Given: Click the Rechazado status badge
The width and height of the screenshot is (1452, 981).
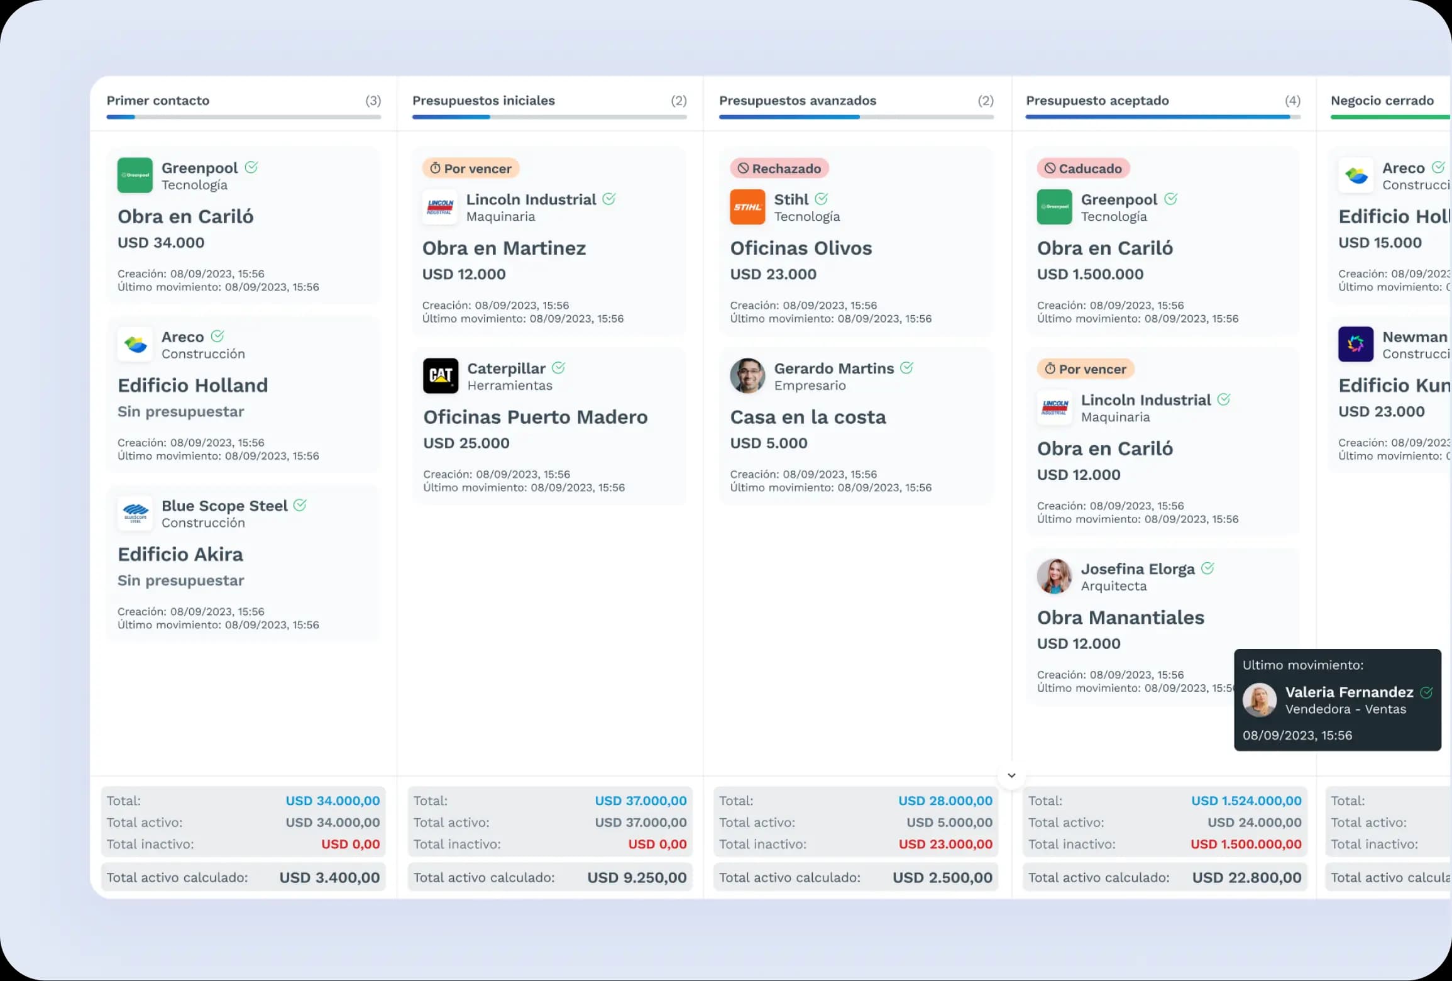Looking at the screenshot, I should click(x=779, y=169).
